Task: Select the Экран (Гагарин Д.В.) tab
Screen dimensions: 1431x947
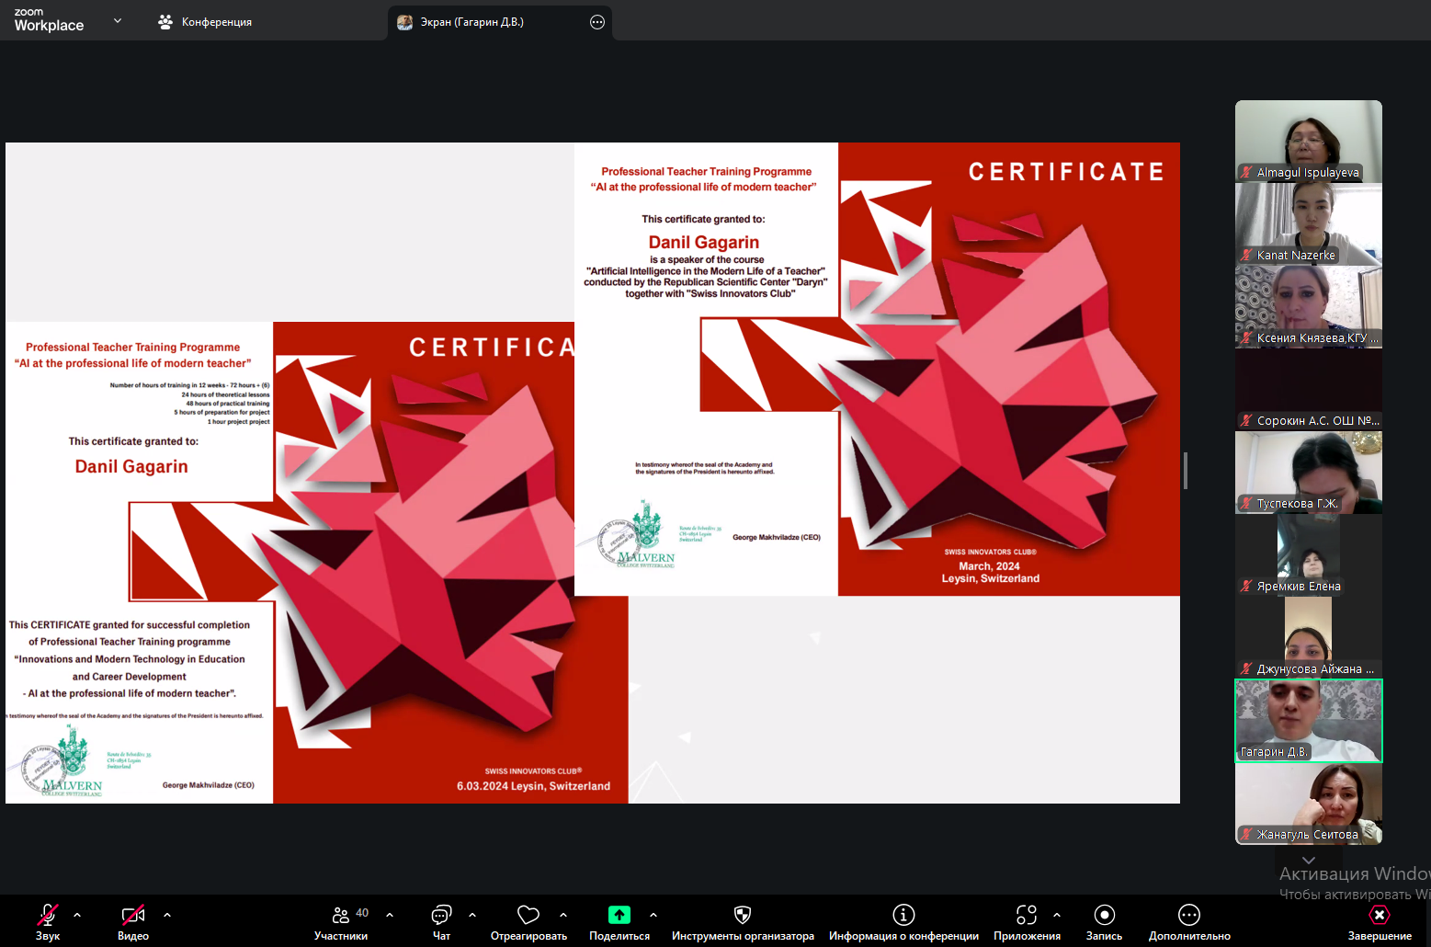Action: pos(472,22)
